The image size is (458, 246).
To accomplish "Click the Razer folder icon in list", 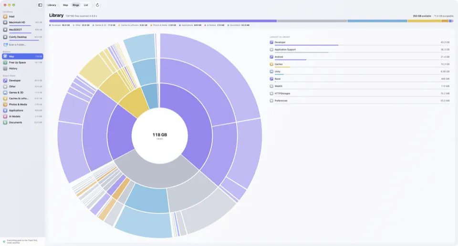I will point(271,79).
